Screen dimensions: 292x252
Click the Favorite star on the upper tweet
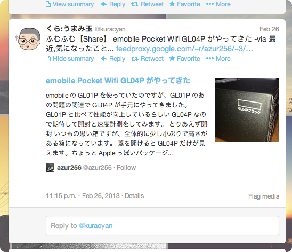(172, 4)
